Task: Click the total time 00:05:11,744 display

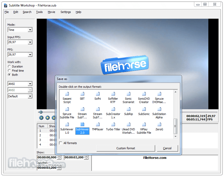Action: pyautogui.click(x=196, y=119)
